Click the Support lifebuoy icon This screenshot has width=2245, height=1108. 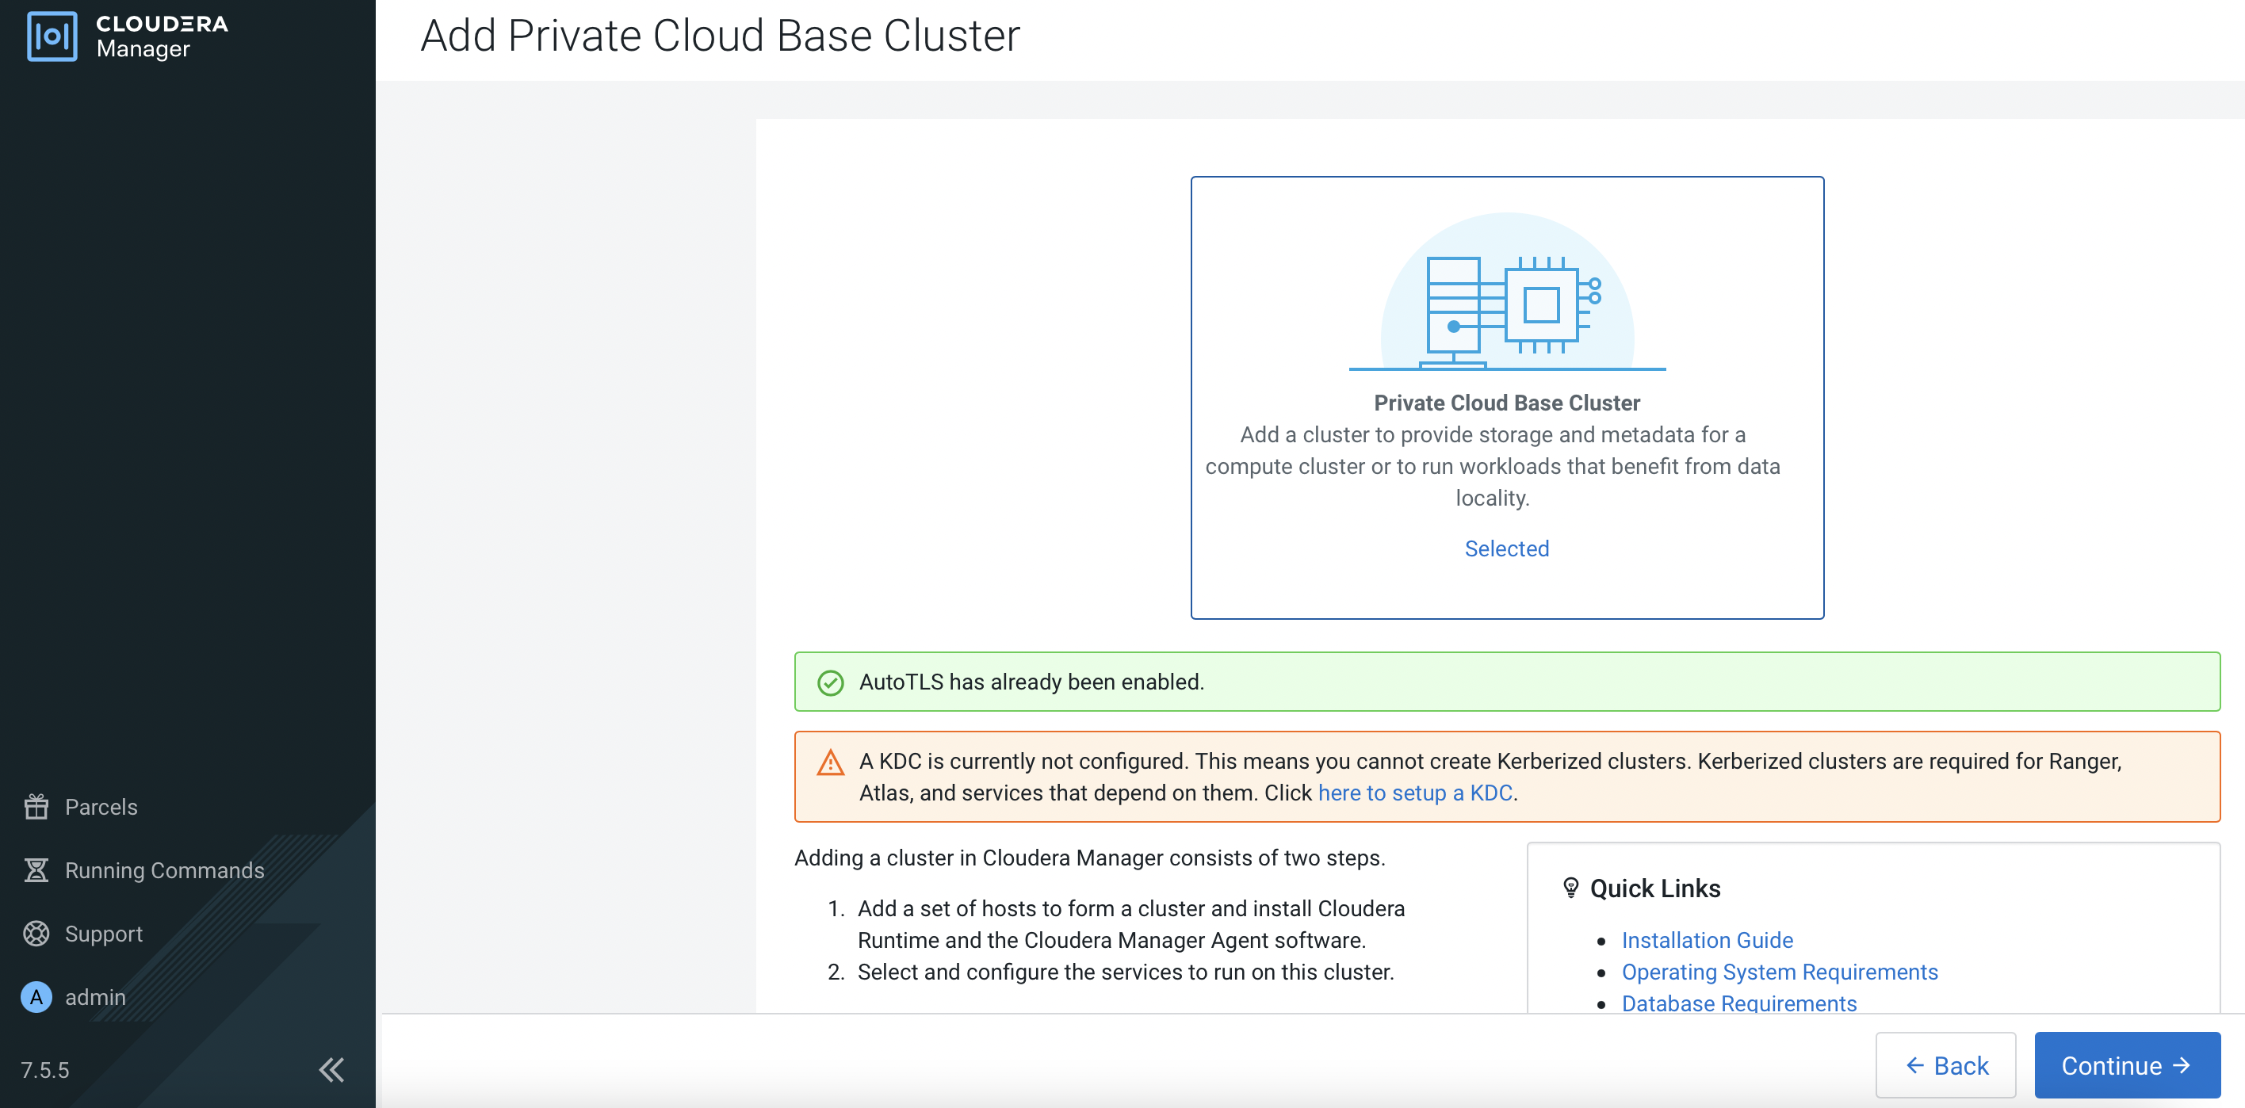tap(36, 933)
